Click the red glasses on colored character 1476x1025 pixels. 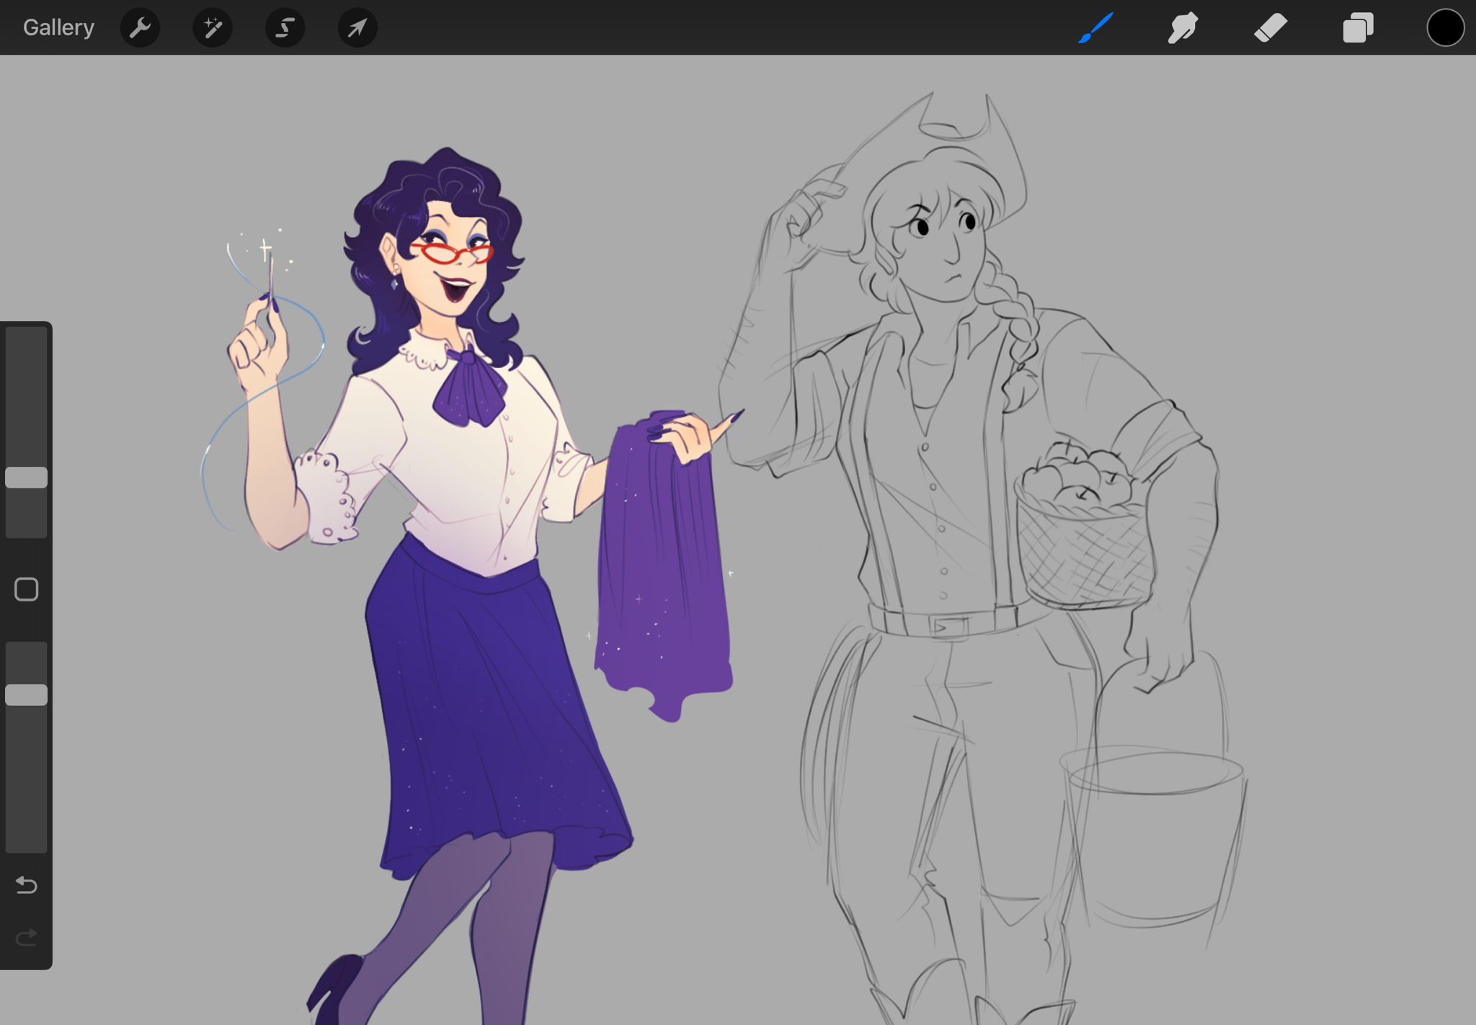[x=450, y=252]
